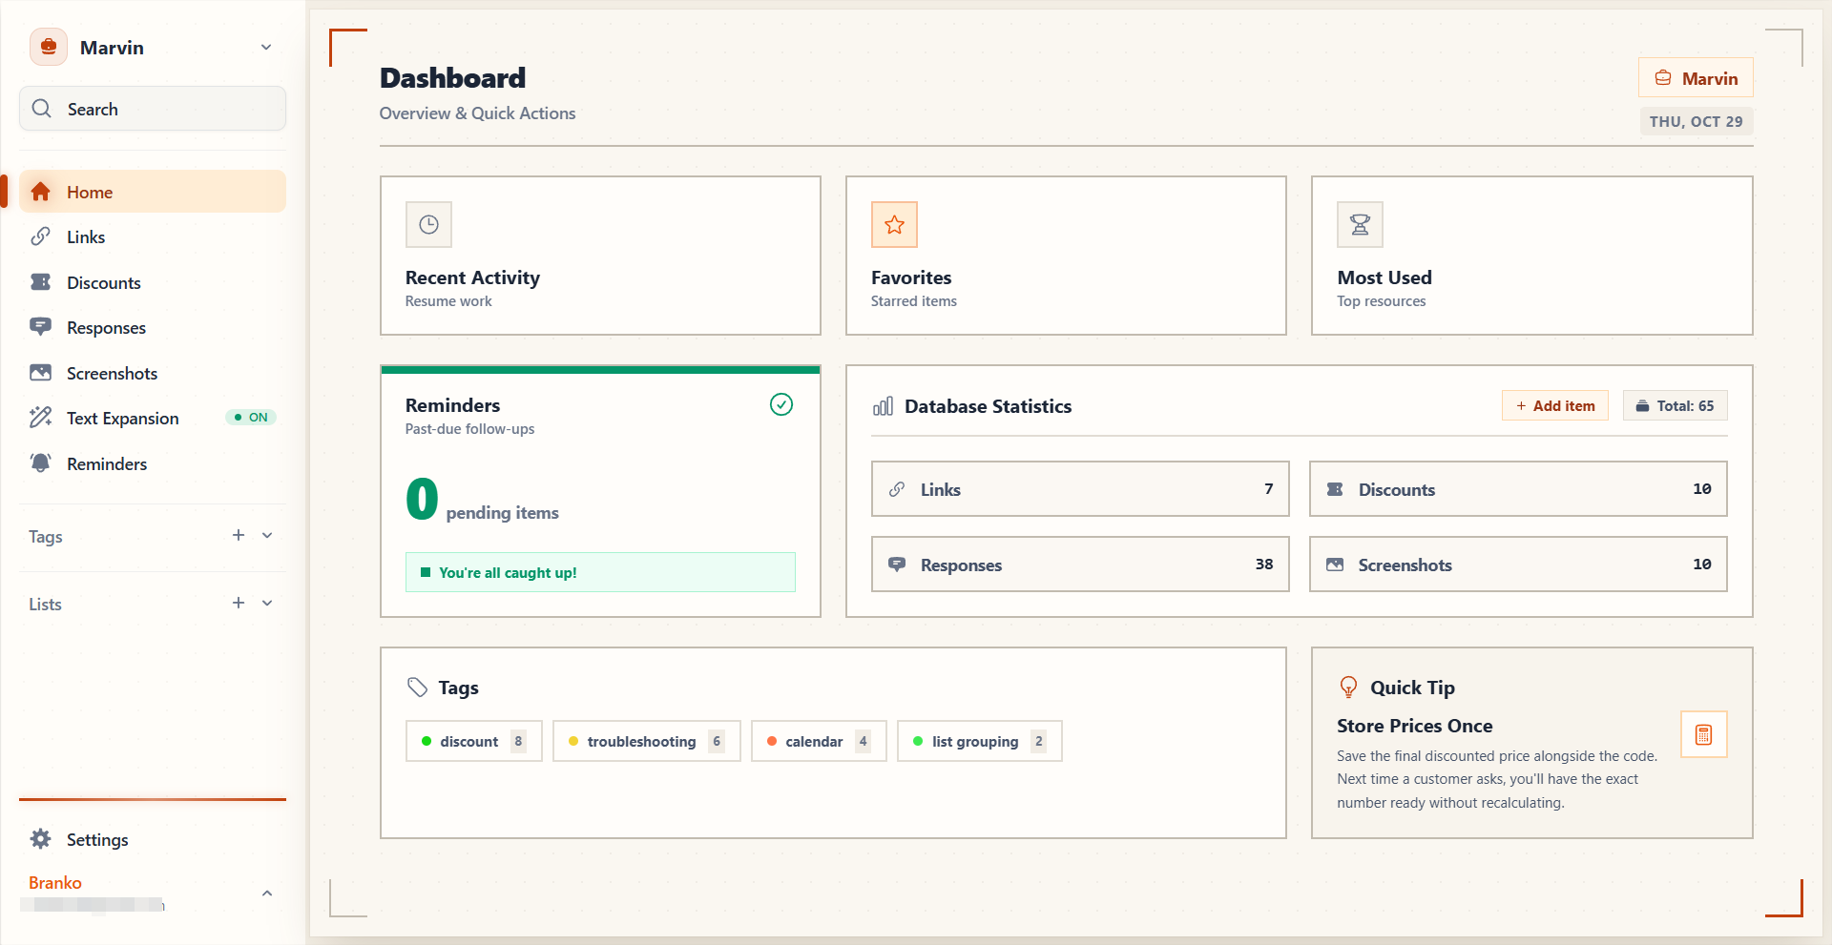Click the Total: 65 badge

[x=1676, y=406]
